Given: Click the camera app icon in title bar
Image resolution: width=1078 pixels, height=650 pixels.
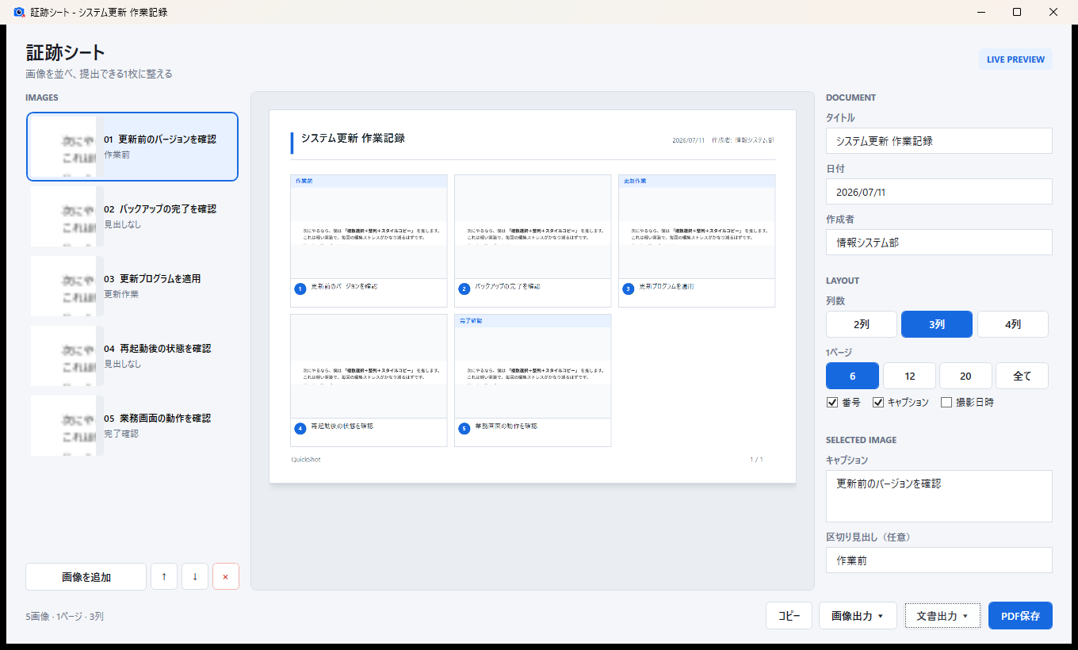Looking at the screenshot, I should click(x=19, y=12).
